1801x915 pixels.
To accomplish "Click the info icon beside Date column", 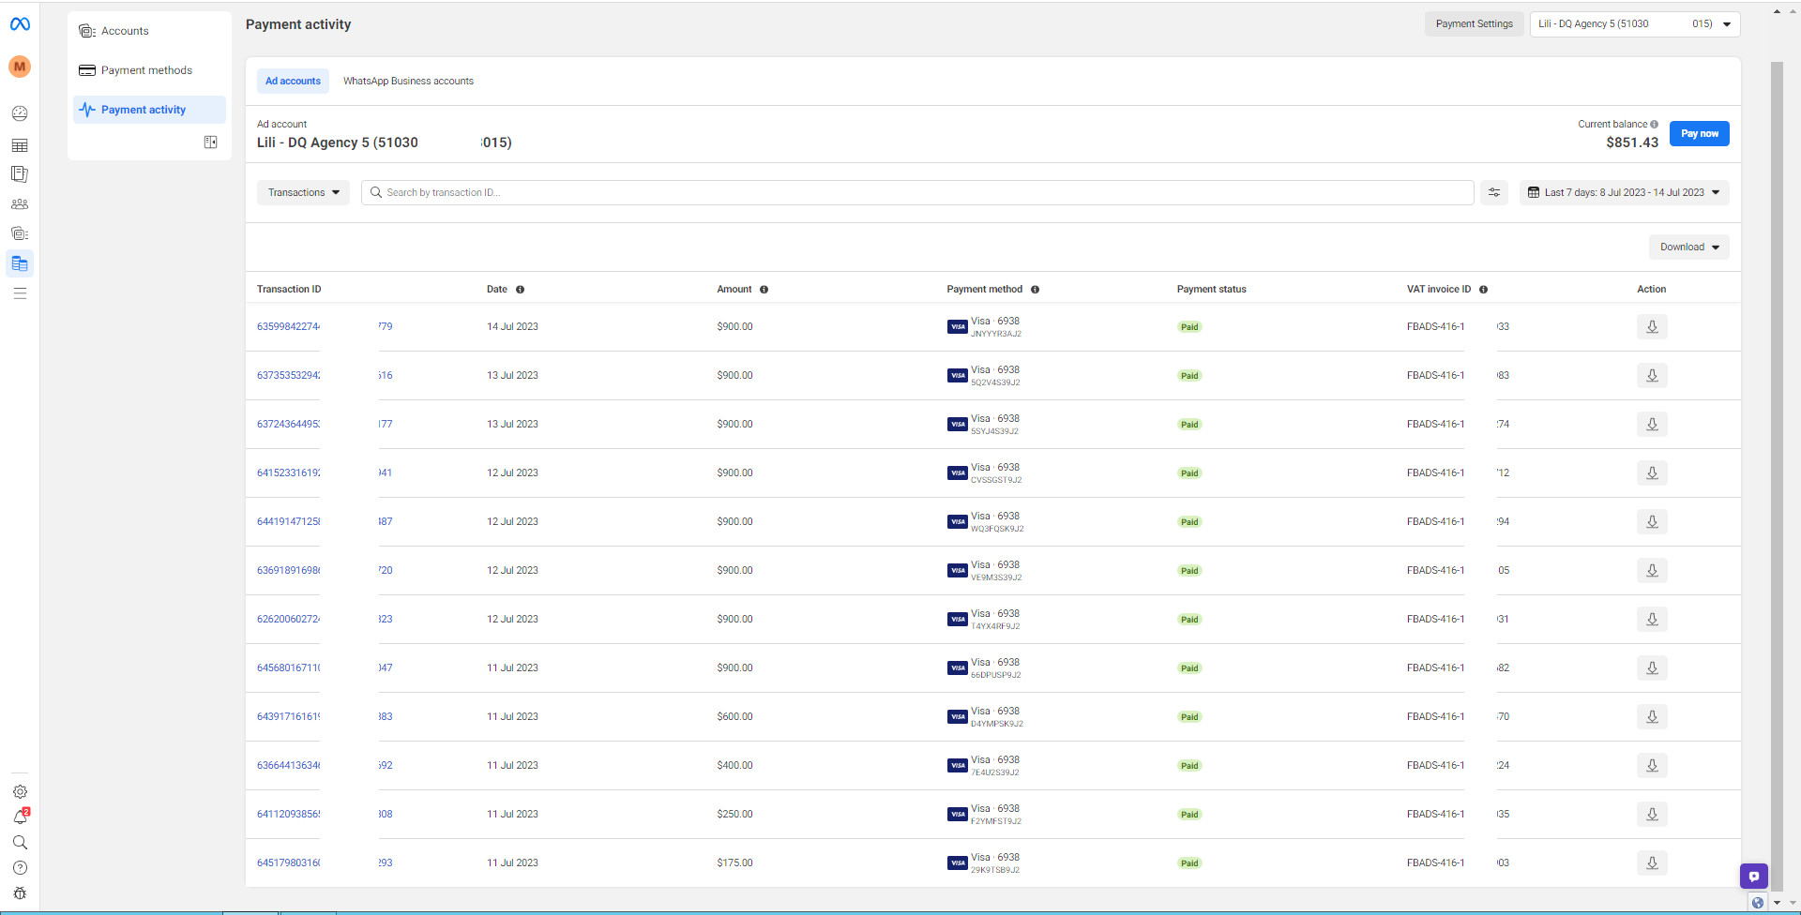I will 520,290.
